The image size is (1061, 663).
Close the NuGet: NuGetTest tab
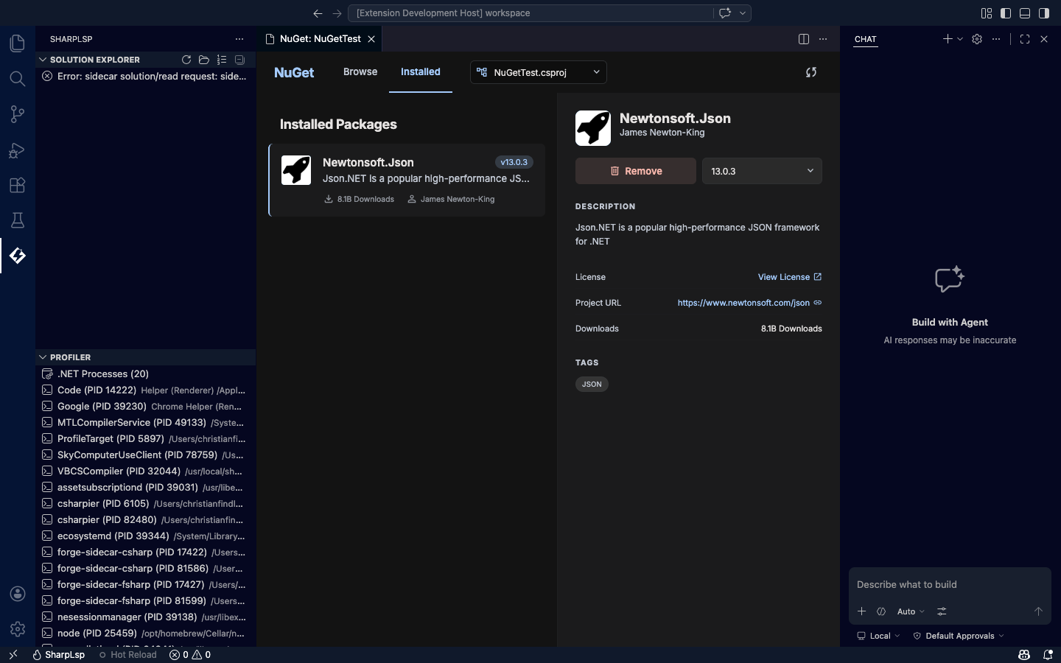(371, 39)
